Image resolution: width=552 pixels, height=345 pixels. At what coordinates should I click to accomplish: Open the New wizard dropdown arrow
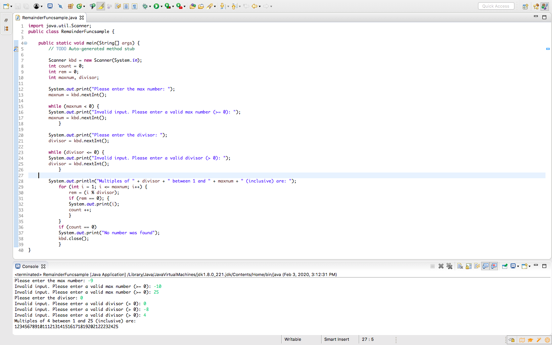coord(11,7)
